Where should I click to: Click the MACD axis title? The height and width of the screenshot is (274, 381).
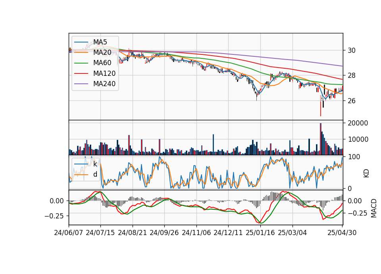tap(374, 208)
